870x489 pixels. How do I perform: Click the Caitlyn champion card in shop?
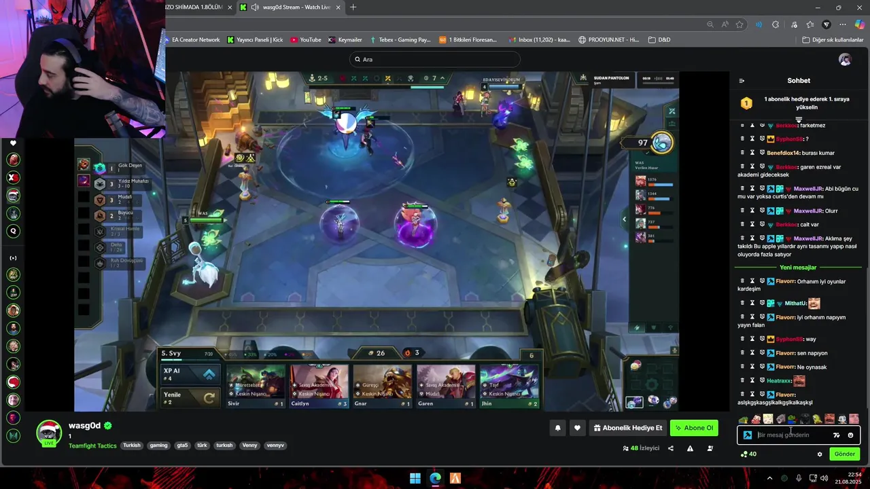[319, 386]
